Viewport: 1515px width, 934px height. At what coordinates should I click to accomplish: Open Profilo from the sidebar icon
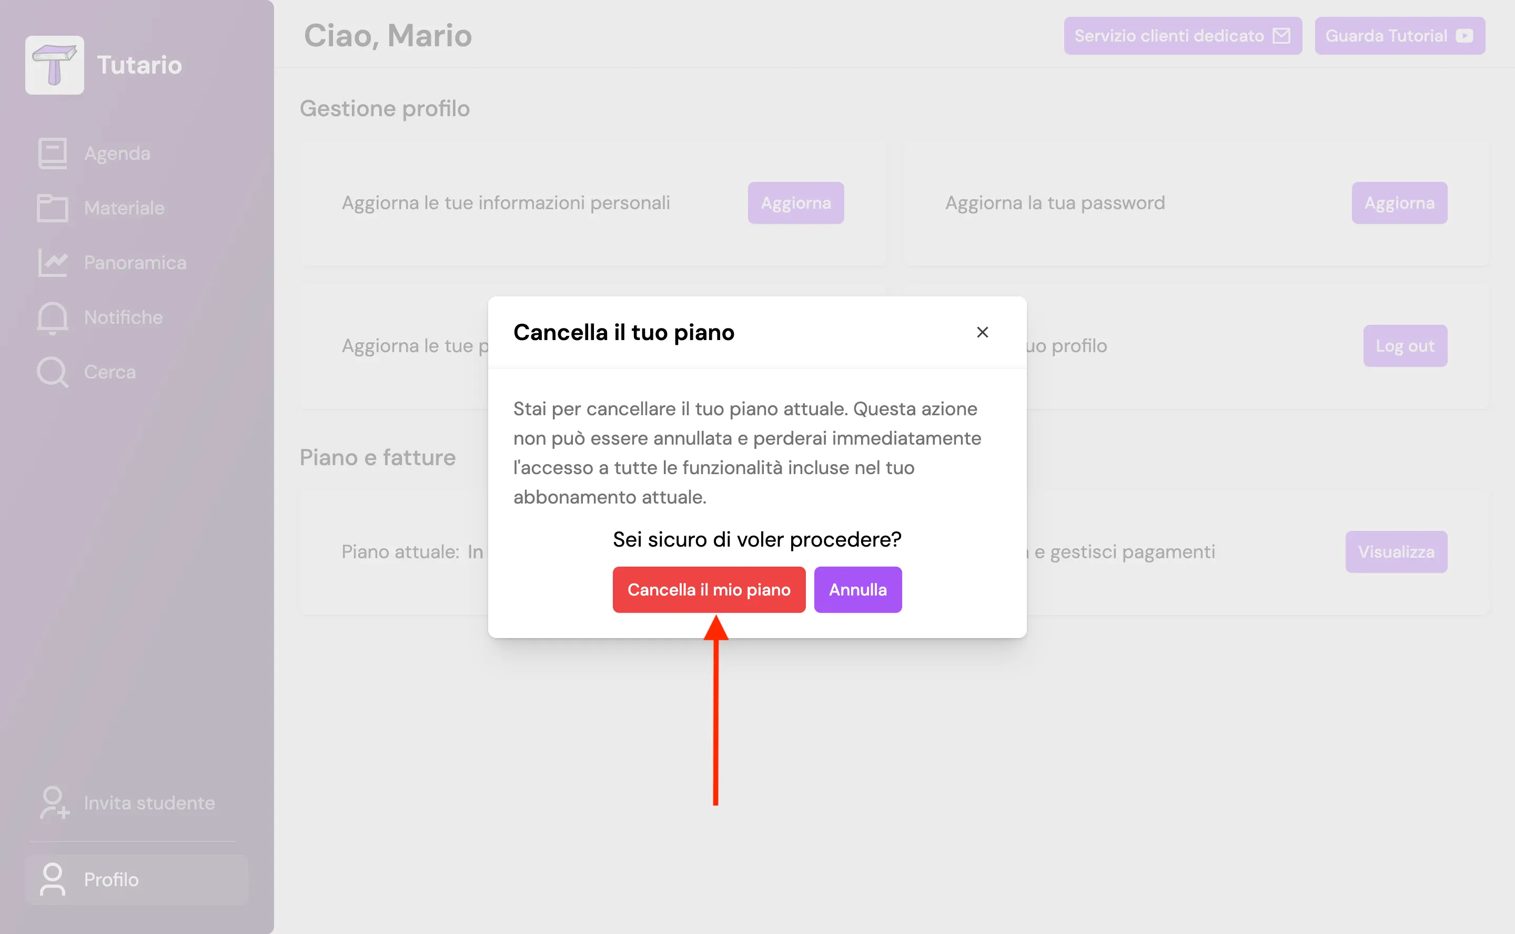tap(52, 880)
